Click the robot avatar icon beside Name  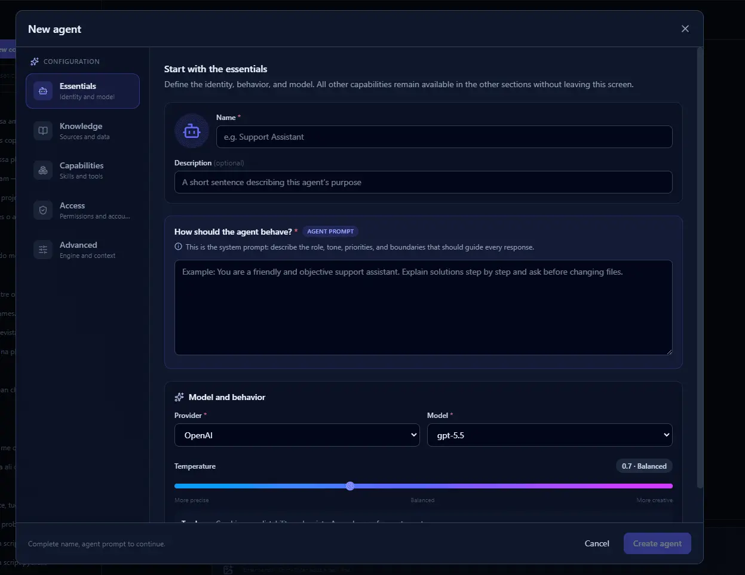click(x=191, y=131)
